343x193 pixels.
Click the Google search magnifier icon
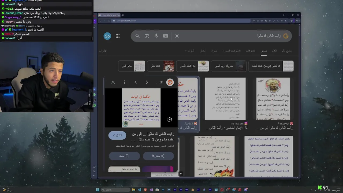pyautogui.click(x=137, y=36)
